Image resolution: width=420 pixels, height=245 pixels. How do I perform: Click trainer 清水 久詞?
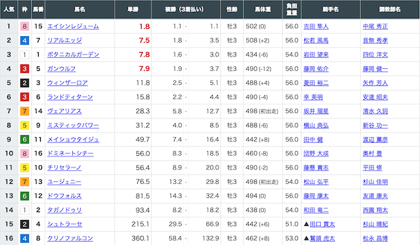[x=375, y=112]
